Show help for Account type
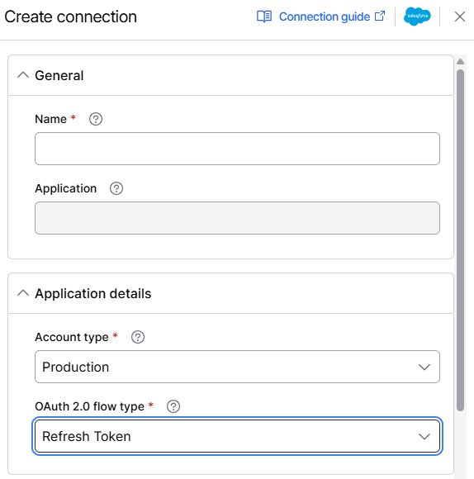 tap(138, 337)
